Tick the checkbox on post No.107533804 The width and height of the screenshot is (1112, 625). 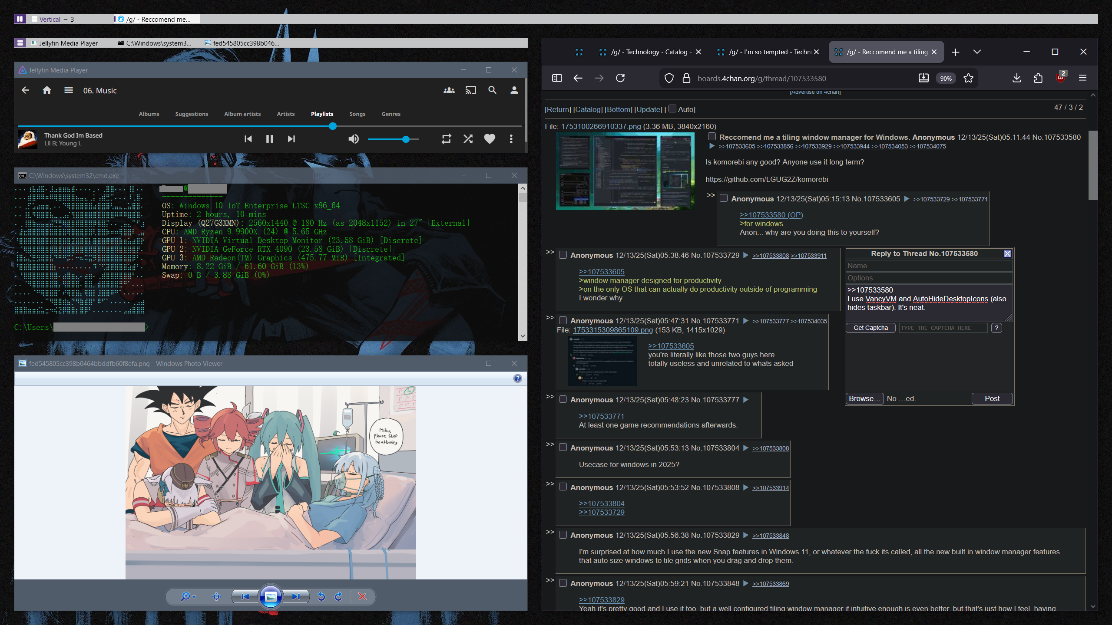click(x=563, y=447)
